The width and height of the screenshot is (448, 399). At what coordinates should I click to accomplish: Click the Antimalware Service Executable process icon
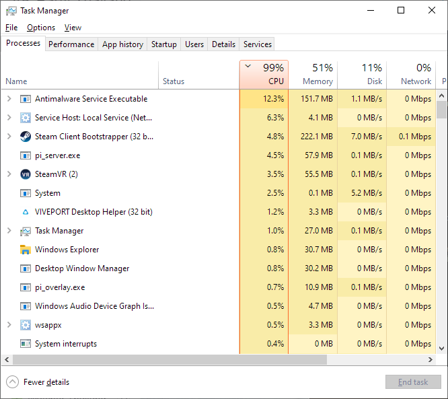26,99
